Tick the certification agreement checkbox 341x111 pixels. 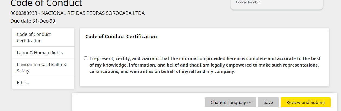86,58
